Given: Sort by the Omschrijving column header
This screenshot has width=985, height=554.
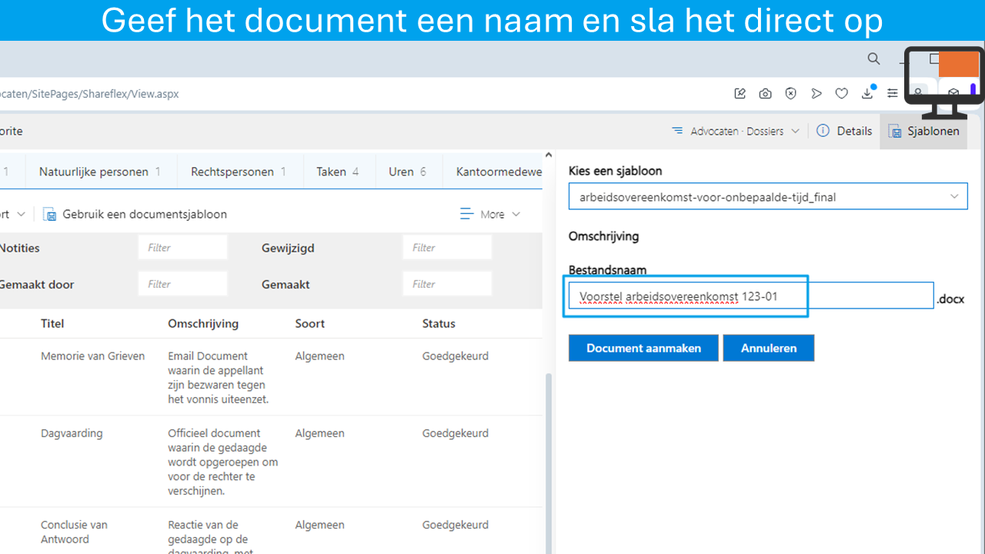Looking at the screenshot, I should (203, 323).
